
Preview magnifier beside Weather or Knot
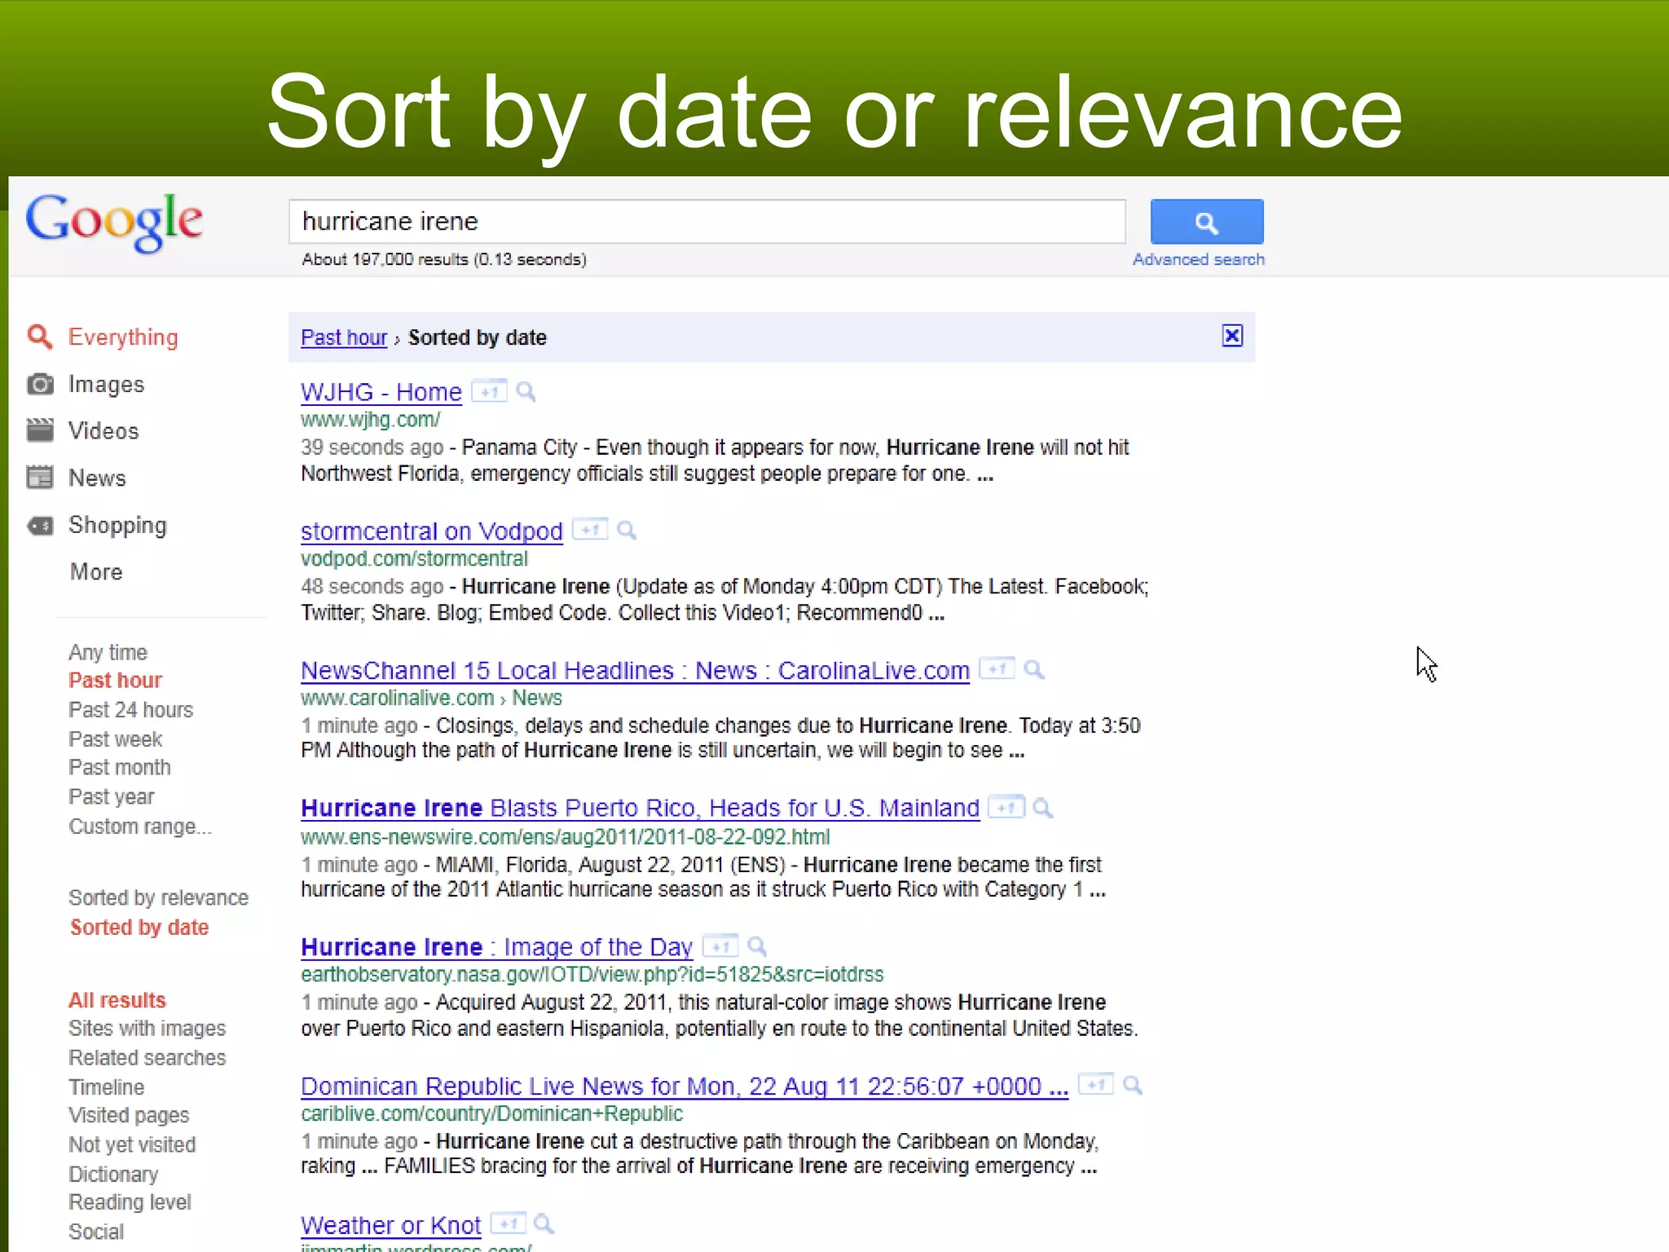(544, 1224)
